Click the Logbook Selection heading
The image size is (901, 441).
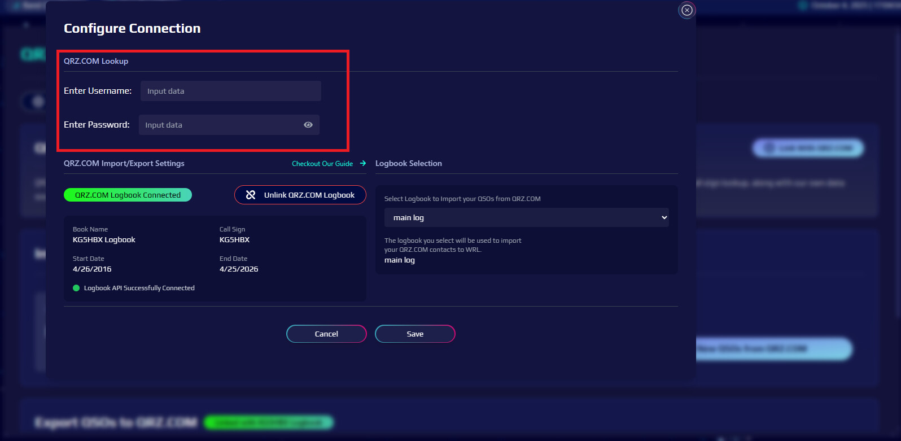pos(409,163)
